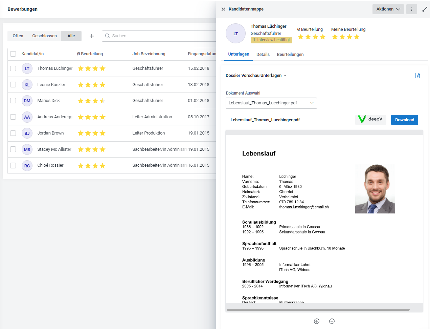Screen dimensions: 430x329
Task: Click the LT avatar in candidate header
Action: [235, 34]
